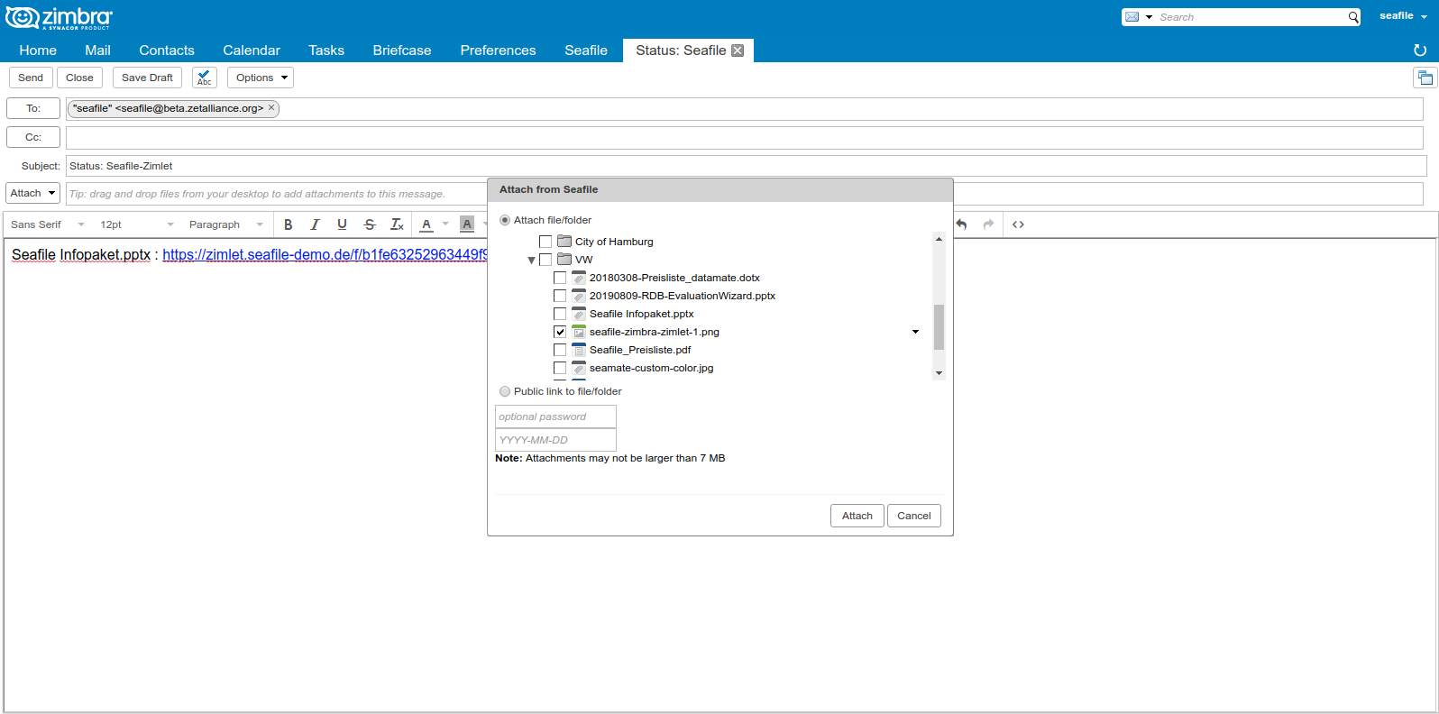This screenshot has width=1439, height=714.
Task: Open the zimlet.seafile-demo.de link in the message
Action: (x=325, y=254)
